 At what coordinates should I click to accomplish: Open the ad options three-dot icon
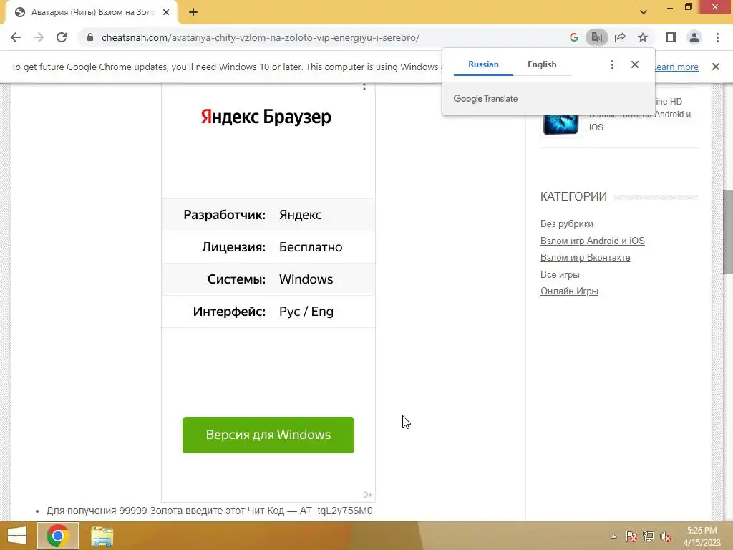click(x=364, y=87)
